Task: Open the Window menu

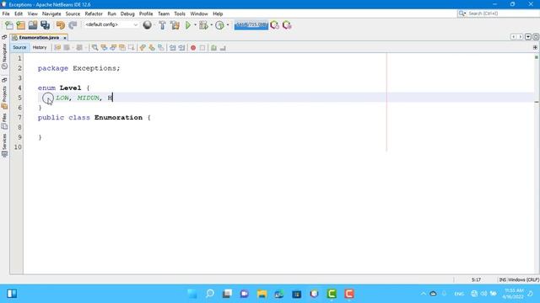Action: [199, 13]
